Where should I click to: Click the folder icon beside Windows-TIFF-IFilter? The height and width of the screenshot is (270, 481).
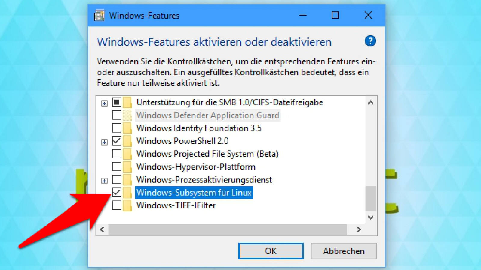pos(127,205)
